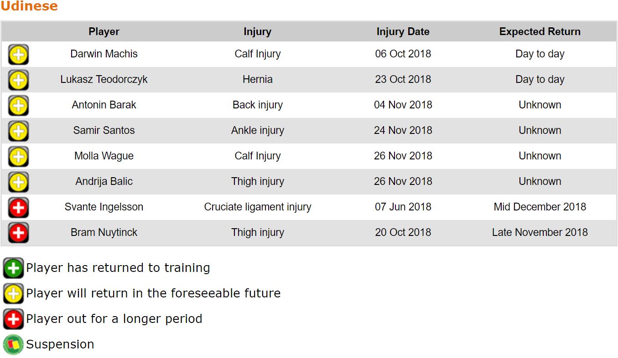Viewport: 618px width, 358px height.
Task: Click the Expected Return column header
Action: [540, 32]
